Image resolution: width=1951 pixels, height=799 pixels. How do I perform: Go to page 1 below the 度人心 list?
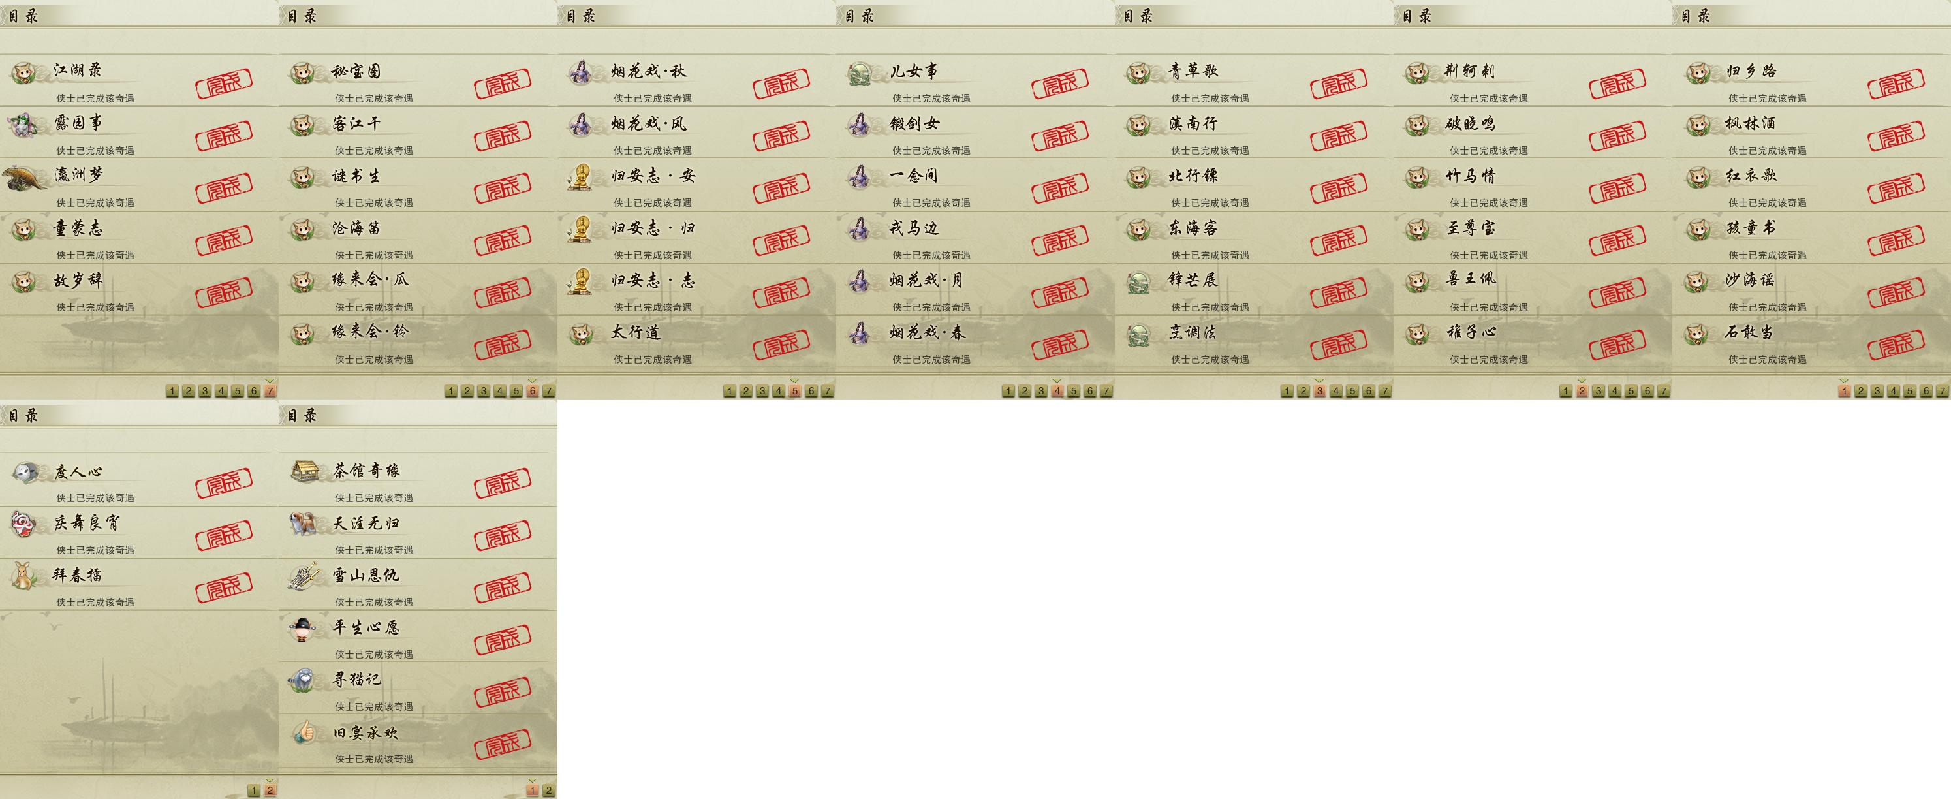click(x=254, y=790)
